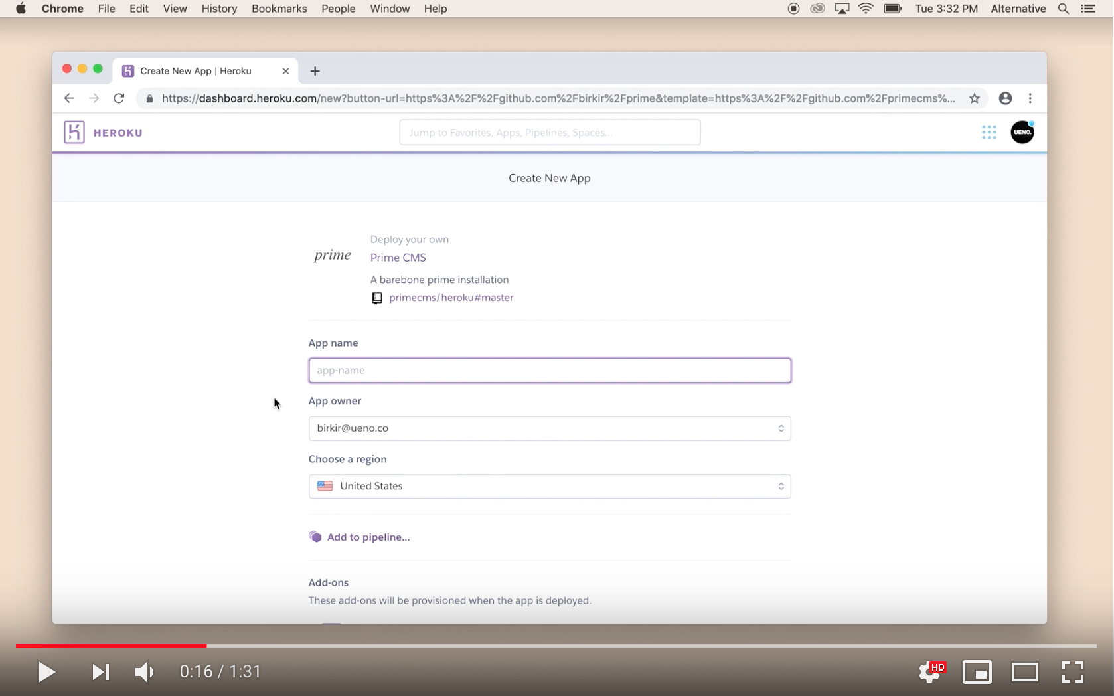Open the Creative Cloud menu bar icon
The image size is (1114, 696).
click(817, 9)
